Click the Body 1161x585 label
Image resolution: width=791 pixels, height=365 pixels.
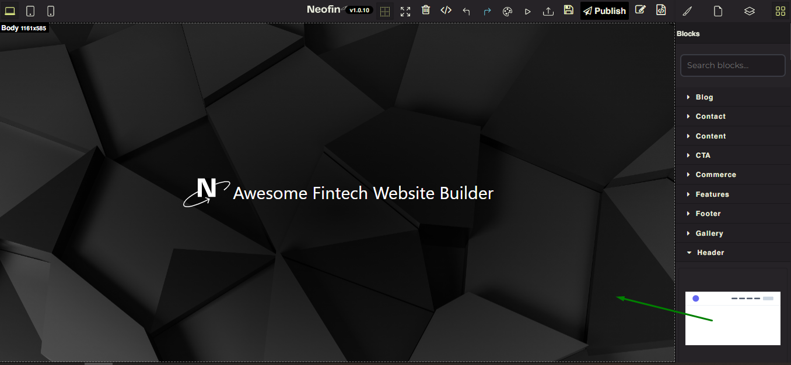pyautogui.click(x=23, y=28)
